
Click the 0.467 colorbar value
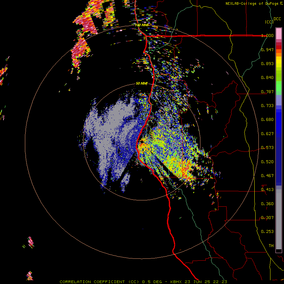click(267, 176)
